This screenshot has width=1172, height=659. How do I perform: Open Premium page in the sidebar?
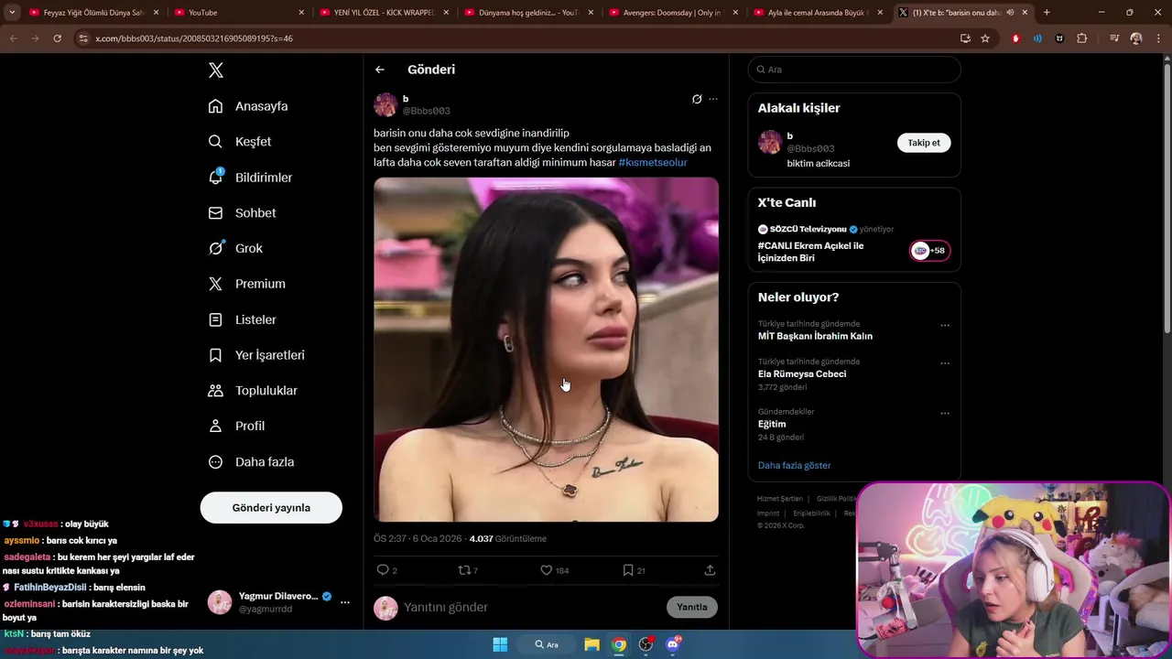point(246,284)
